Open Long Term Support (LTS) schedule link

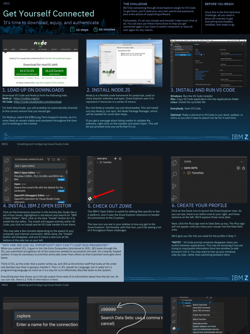coord(49,83)
